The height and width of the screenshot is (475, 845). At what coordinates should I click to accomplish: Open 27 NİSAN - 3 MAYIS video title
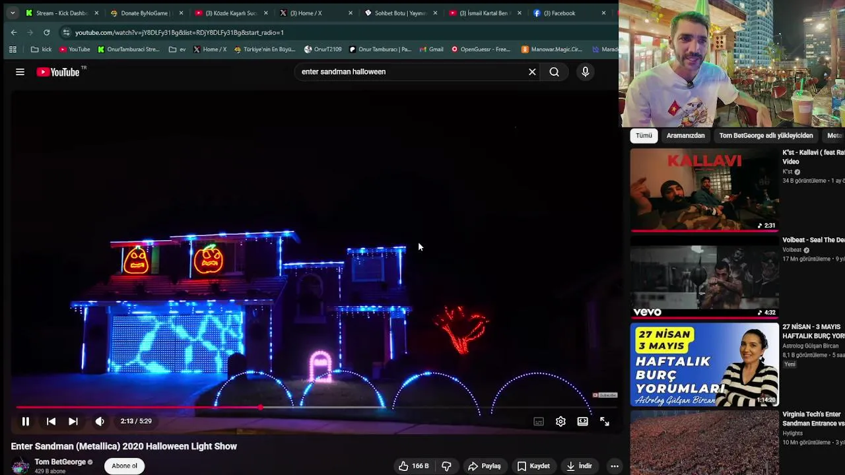pos(813,332)
